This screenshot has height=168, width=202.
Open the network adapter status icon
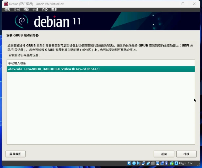[144, 163]
